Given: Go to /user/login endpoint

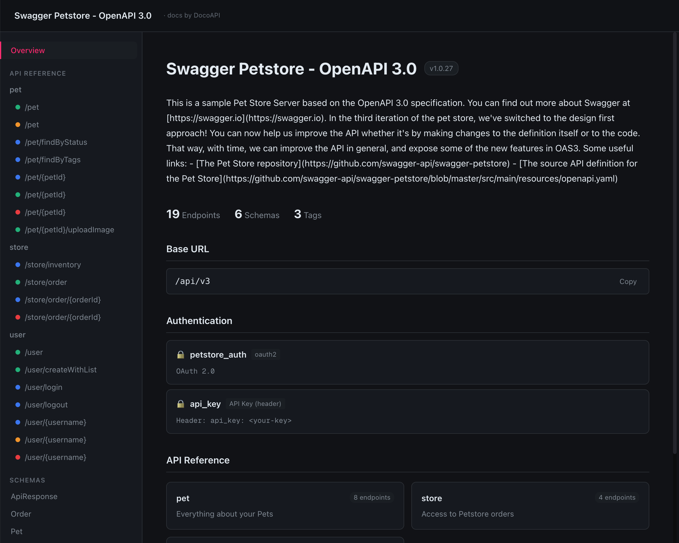Looking at the screenshot, I should [43, 387].
